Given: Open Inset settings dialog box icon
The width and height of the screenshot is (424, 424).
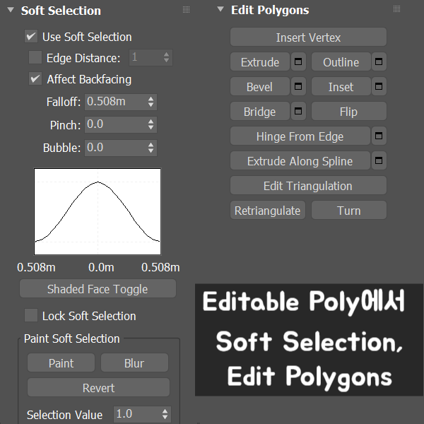Looking at the screenshot, I should (x=379, y=86).
